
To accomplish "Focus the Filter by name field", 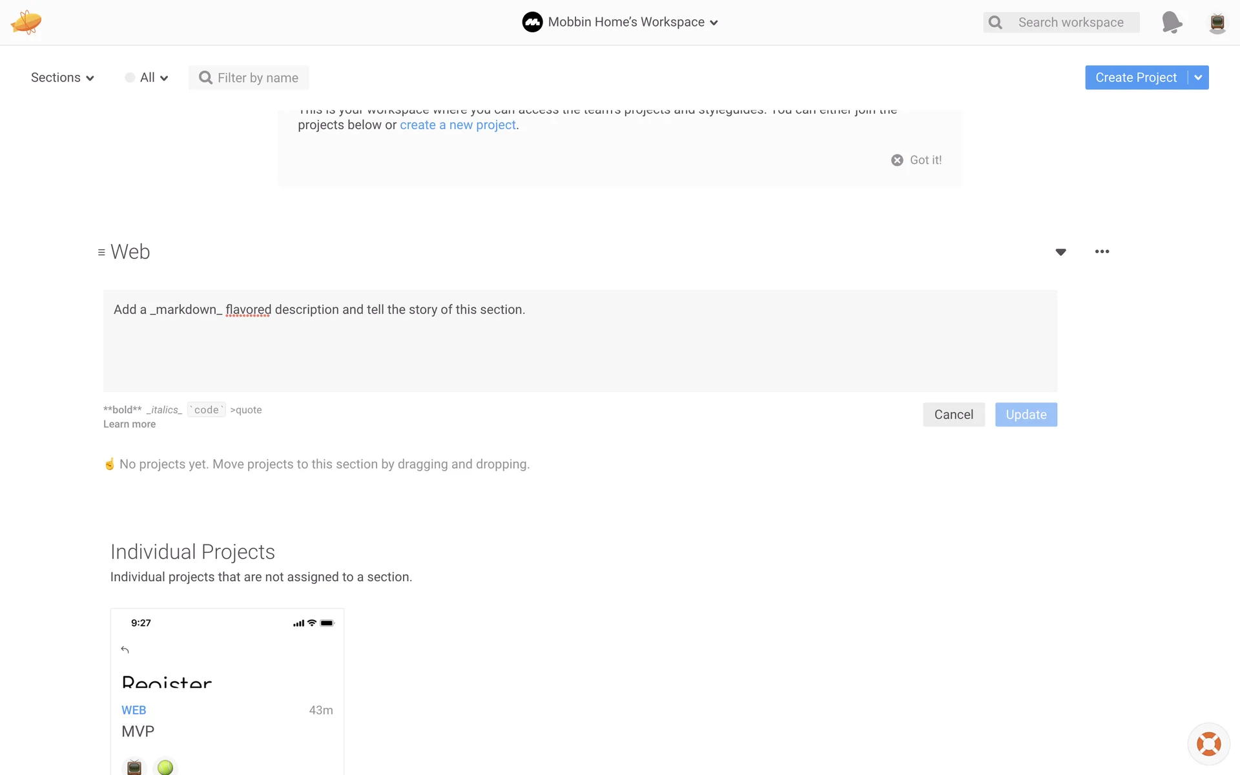I will [x=257, y=78].
